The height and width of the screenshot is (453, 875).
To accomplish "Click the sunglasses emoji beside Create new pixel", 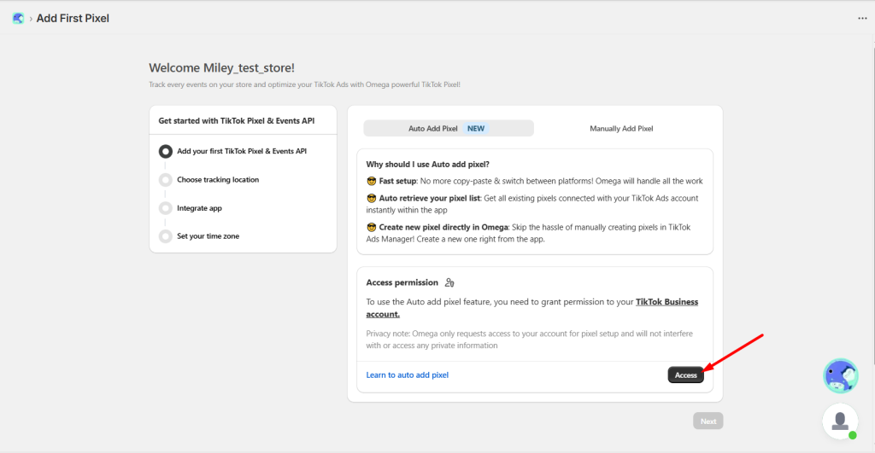I will point(371,227).
